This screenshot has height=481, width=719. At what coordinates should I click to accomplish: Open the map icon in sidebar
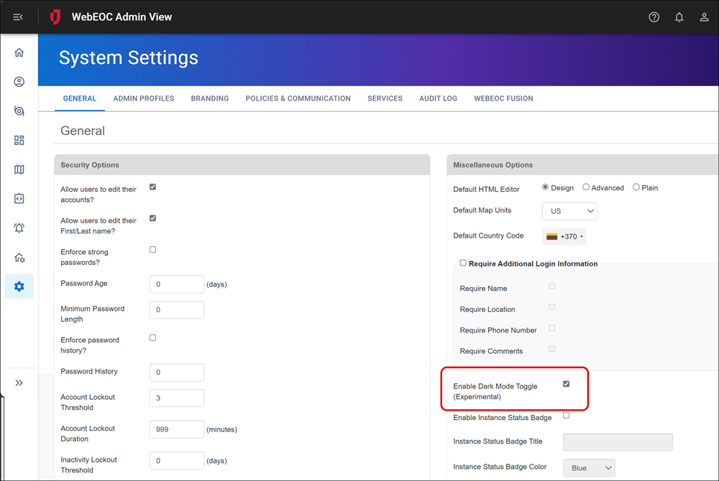pos(19,169)
